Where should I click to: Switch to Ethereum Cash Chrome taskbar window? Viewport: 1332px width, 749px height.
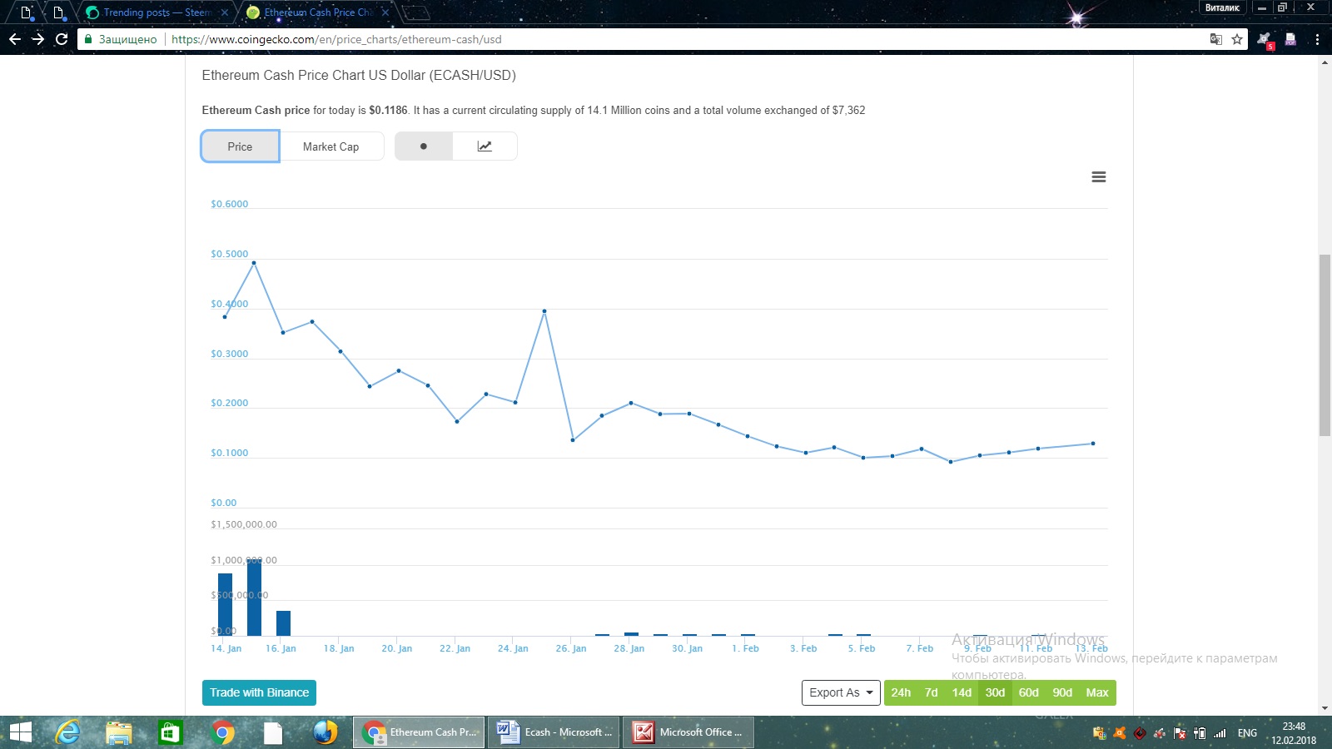point(419,732)
